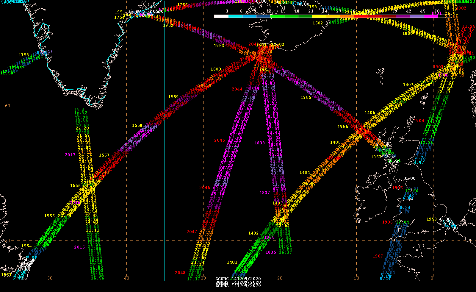476x292 pixels.
Task: Click the magenta time label 1838
Action: coord(260,143)
